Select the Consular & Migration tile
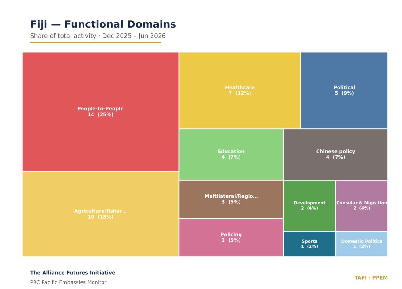Image resolution: width=402 pixels, height=289 pixels. pos(362,206)
